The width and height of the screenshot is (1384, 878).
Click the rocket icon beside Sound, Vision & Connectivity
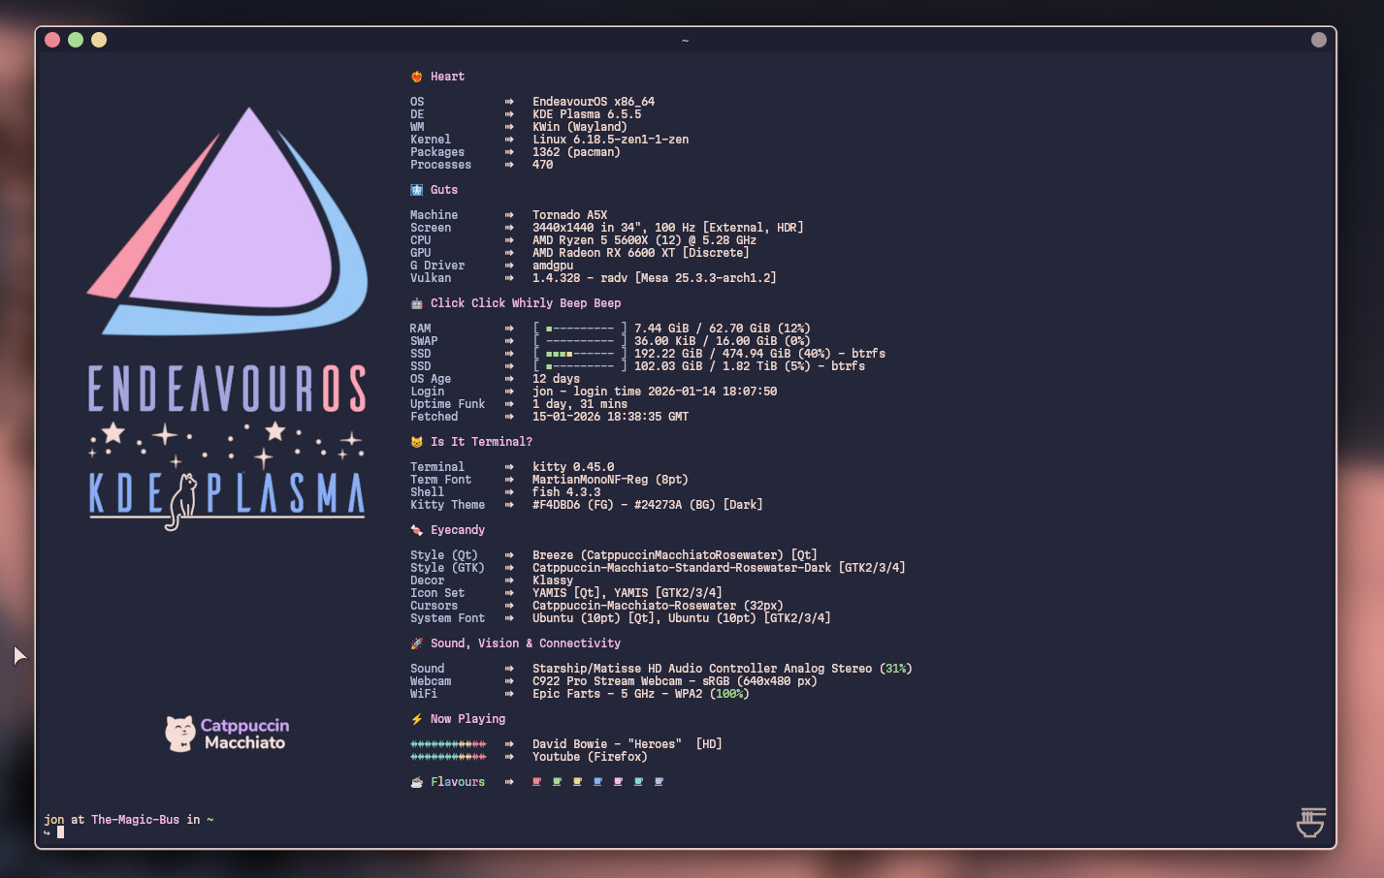point(416,643)
